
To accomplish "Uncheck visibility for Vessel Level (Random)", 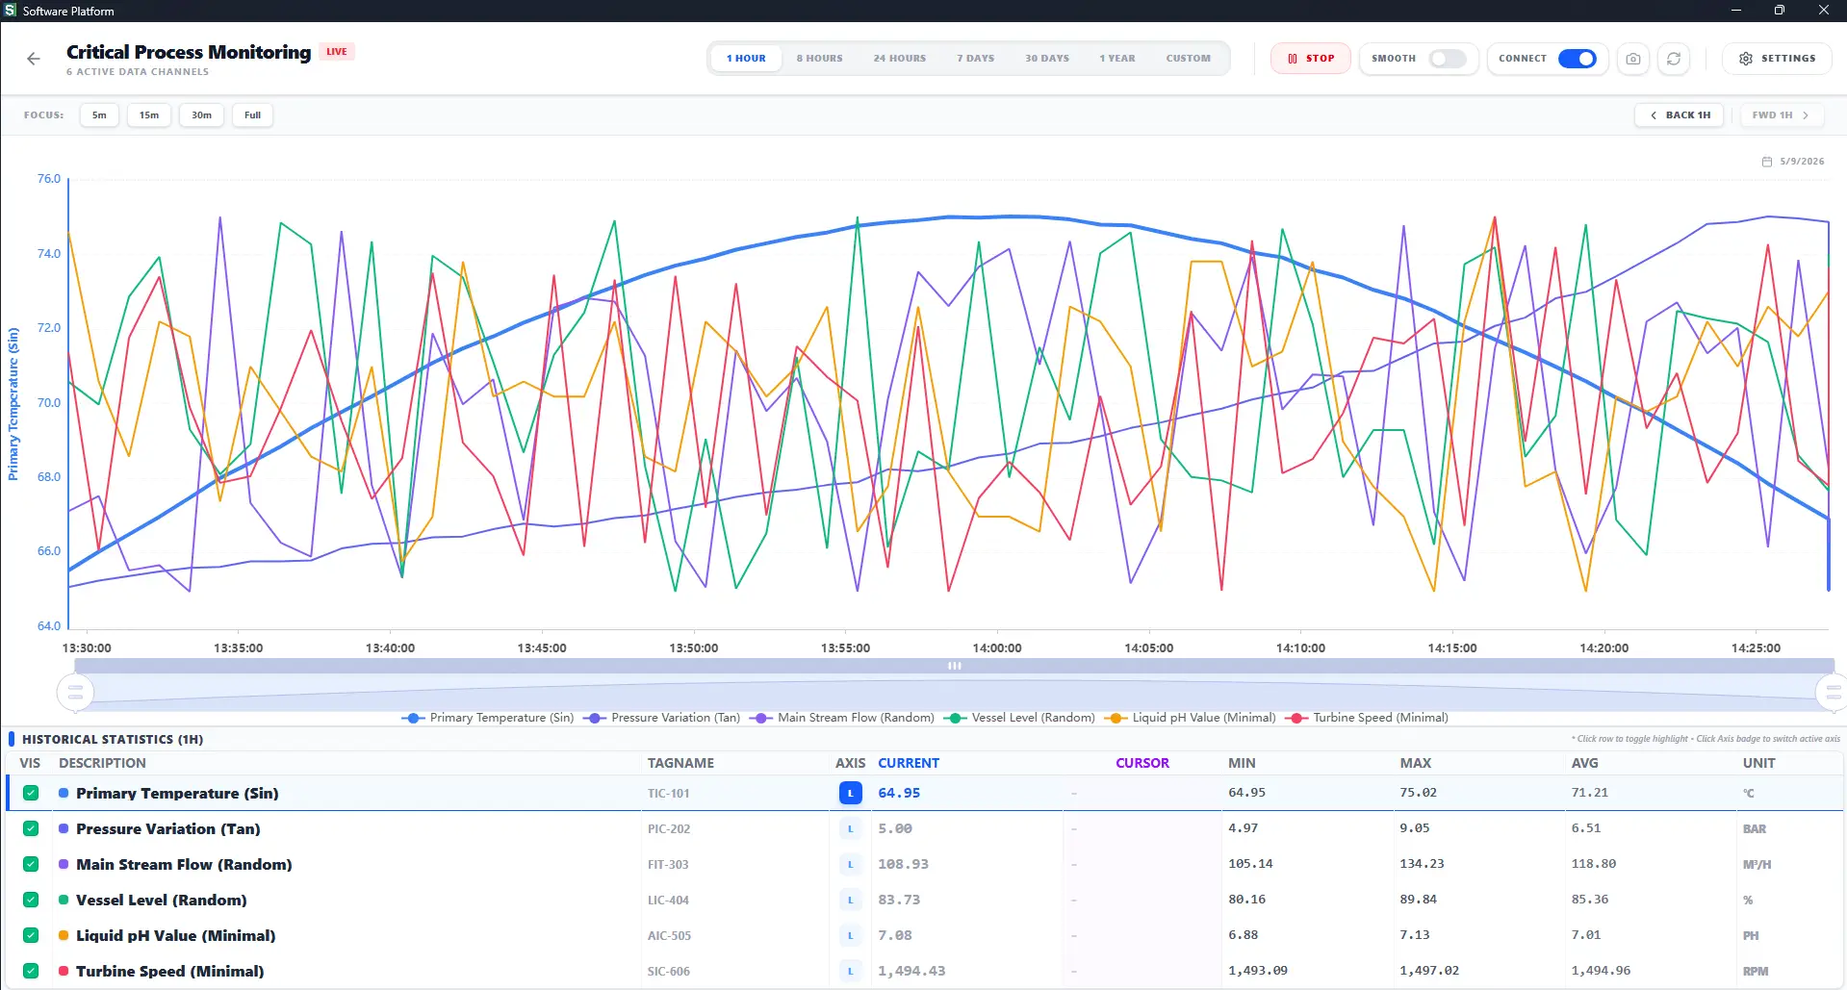I will (x=31, y=900).
